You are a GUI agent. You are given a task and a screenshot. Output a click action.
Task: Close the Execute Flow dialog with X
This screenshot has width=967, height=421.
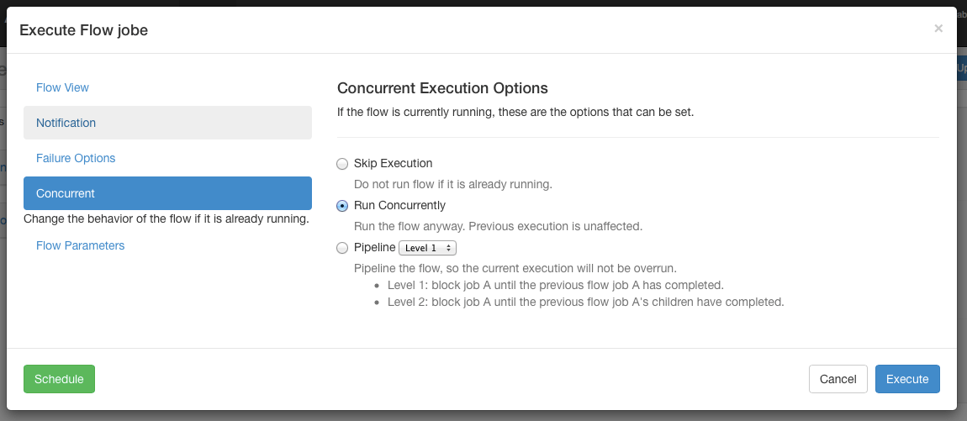click(x=938, y=29)
